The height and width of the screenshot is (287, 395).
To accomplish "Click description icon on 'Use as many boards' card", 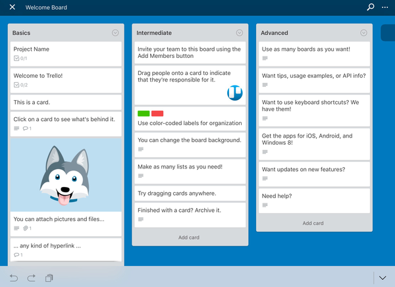I will tap(265, 58).
